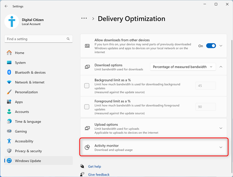This screenshot has width=233, height=177.
Task: Collapse the Download options section
Action: 221,67
